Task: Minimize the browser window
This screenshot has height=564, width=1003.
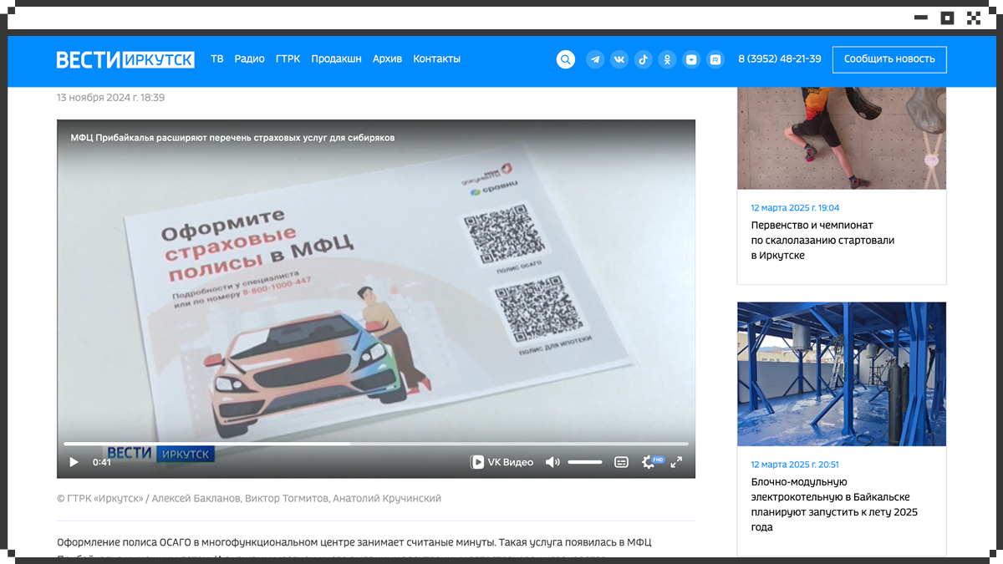Action: 921,18
